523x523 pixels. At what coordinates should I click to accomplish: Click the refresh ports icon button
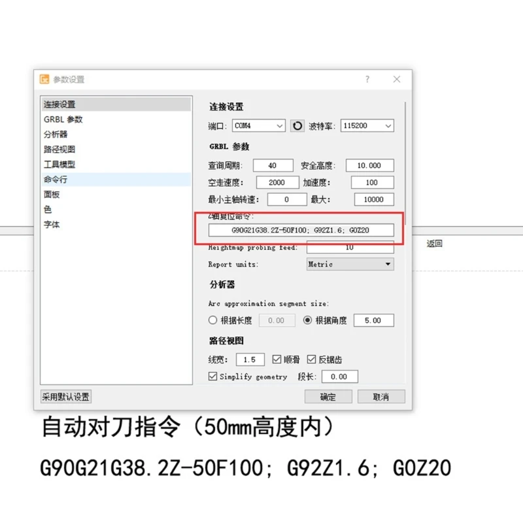[x=297, y=126]
